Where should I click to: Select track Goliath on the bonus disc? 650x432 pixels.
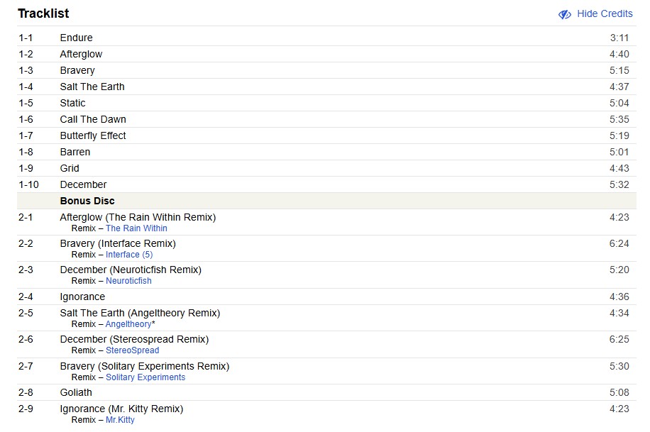76,392
